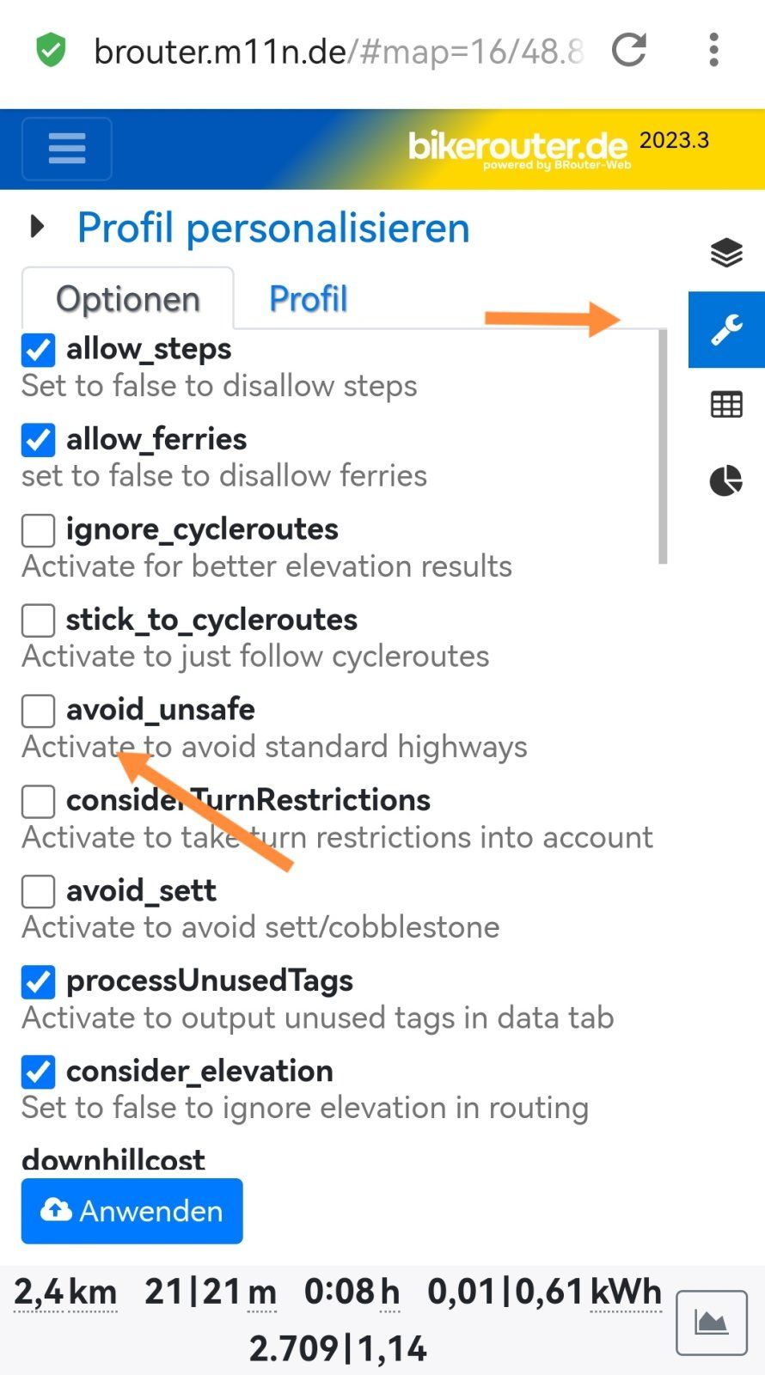Enable the avoid_unsafe checkbox
The height and width of the screenshot is (1375, 765).
point(39,711)
